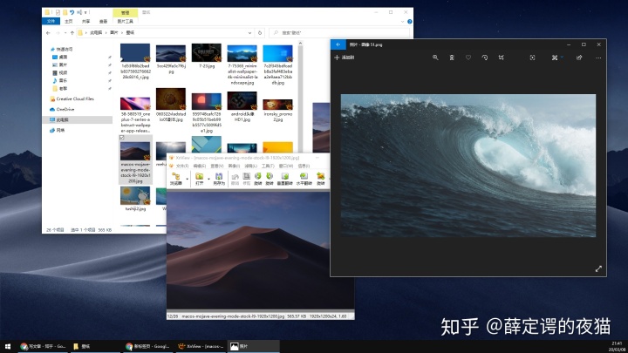The width and height of the screenshot is (628, 353).
Task: Apply horizontal flip in XnView toolbar
Action: (x=304, y=179)
